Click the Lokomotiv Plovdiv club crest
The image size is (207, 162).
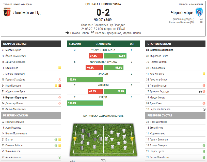[7, 12]
